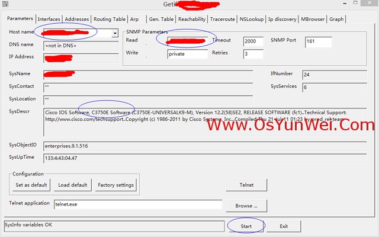Open the Traceroute tab
The width and height of the screenshot is (379, 237).
[x=223, y=19]
